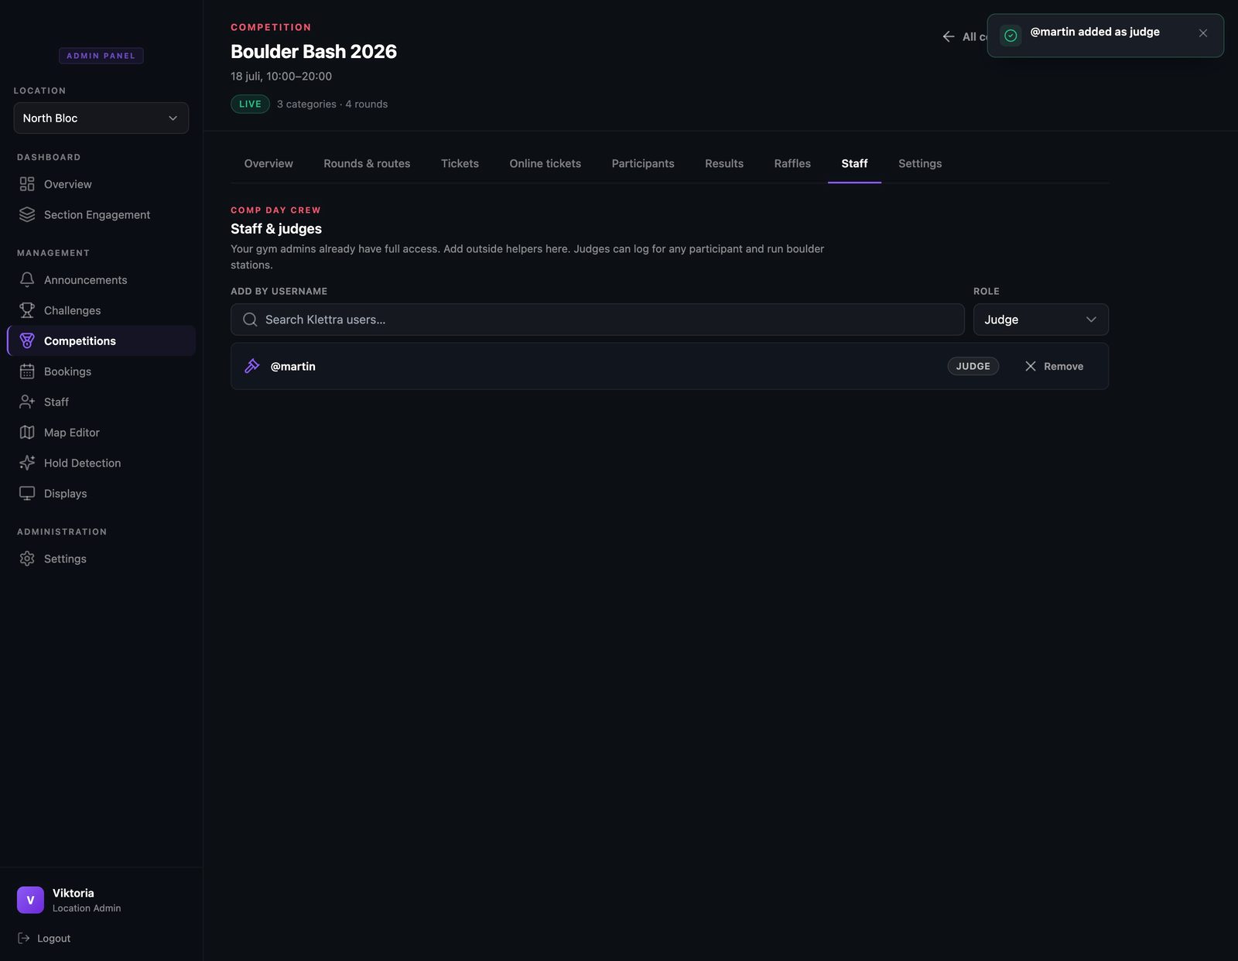Click the X icon before Remove
This screenshot has width=1238, height=961.
click(1031, 366)
